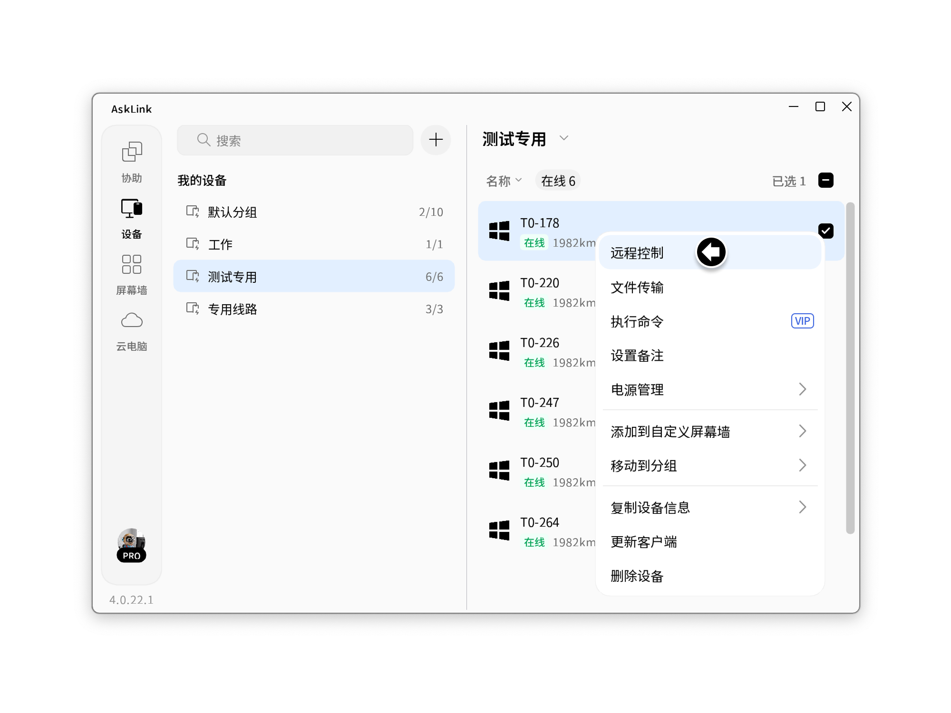Toggle the 在线 6 online filter
Screen dimensions: 951x713
(x=557, y=180)
